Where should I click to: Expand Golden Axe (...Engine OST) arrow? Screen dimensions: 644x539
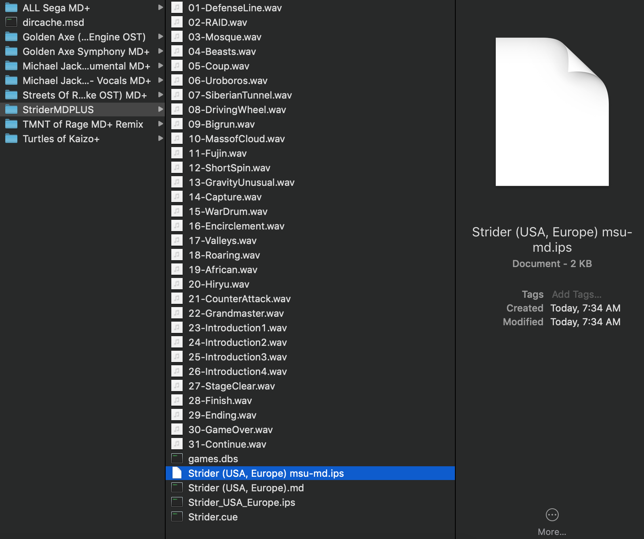(160, 36)
